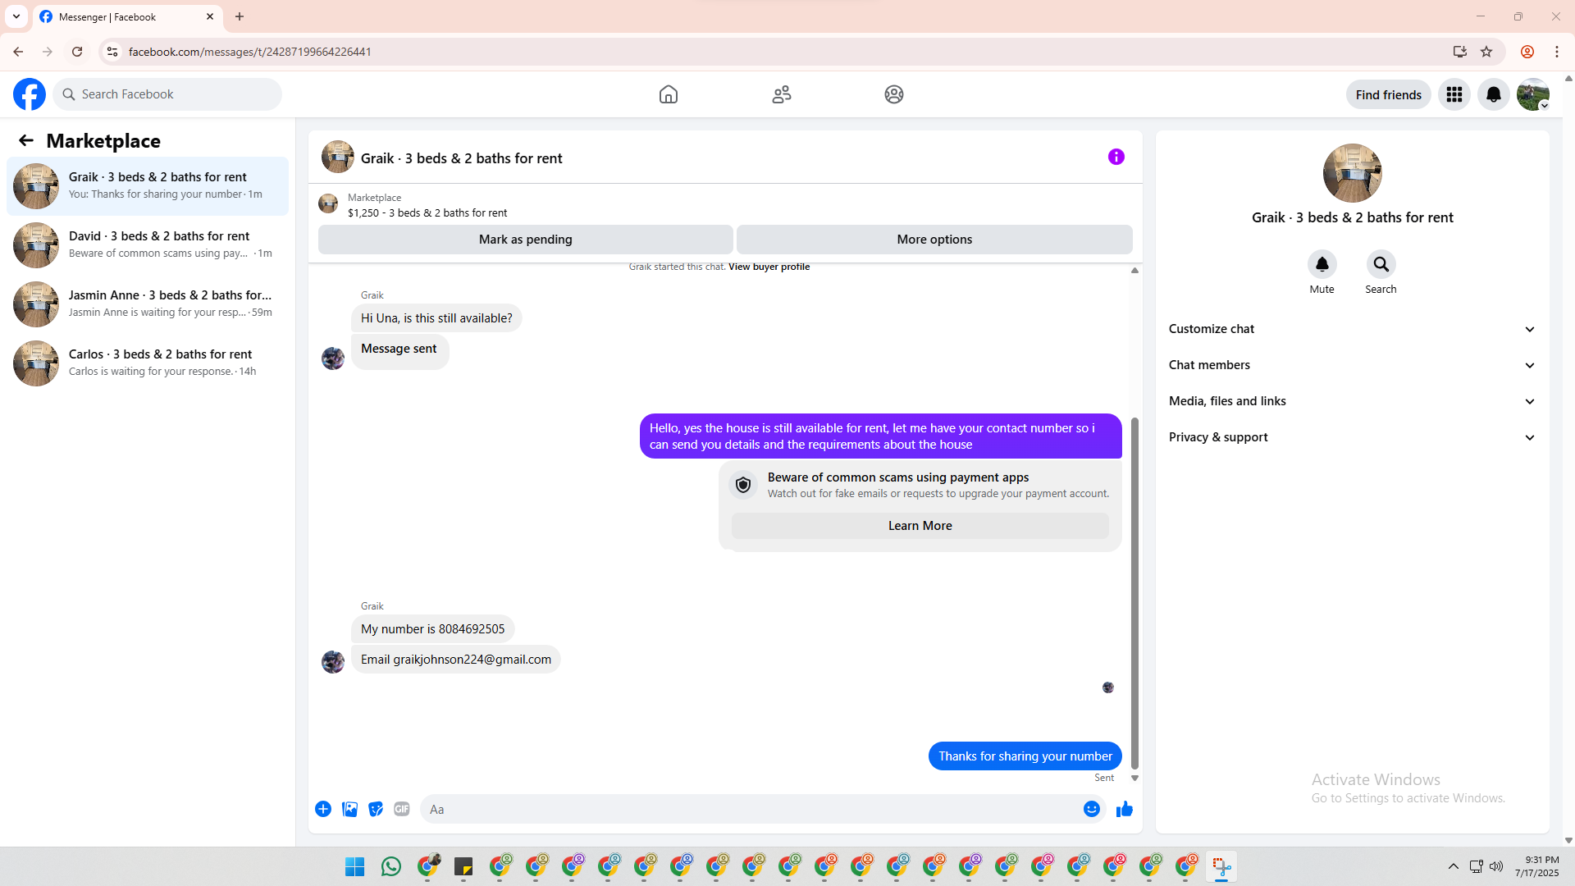Open the Carlos conversation
Image resolution: width=1575 pixels, height=886 pixels.
(x=148, y=363)
